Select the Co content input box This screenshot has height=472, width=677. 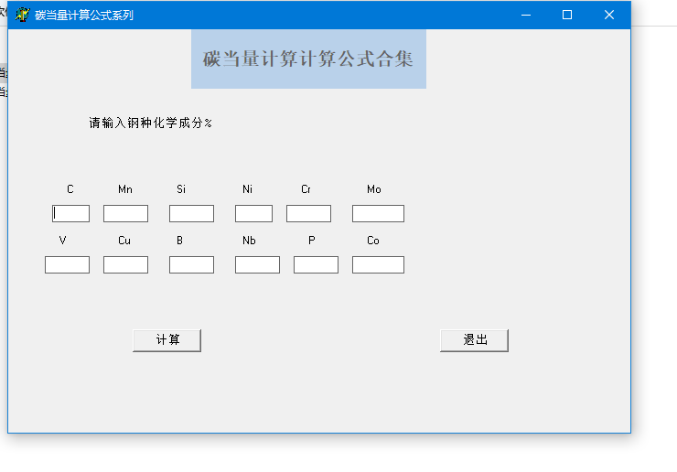pos(378,264)
